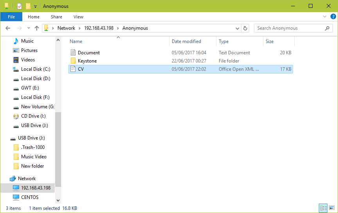Sort by the Size column header
The height and width of the screenshot is (213, 338).
click(270, 41)
